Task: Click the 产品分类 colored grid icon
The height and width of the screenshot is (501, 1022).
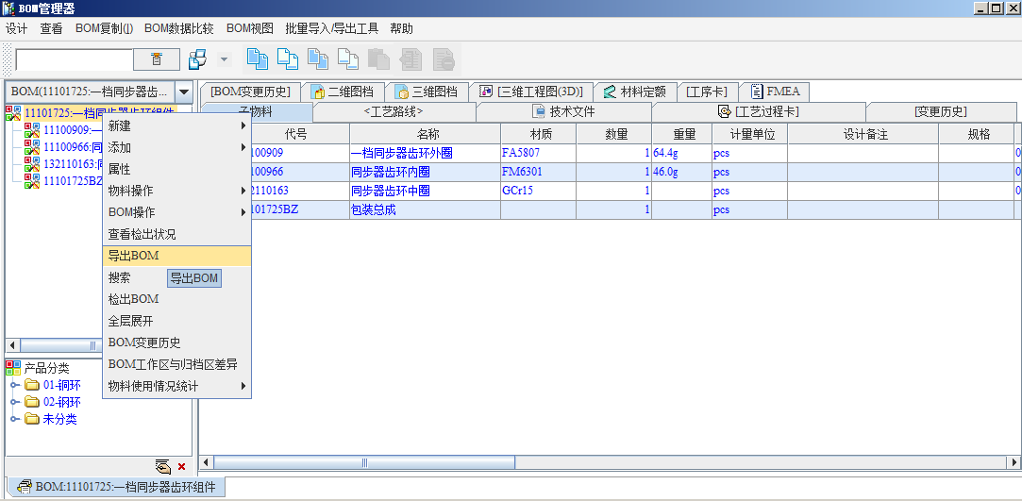Action: (13, 368)
